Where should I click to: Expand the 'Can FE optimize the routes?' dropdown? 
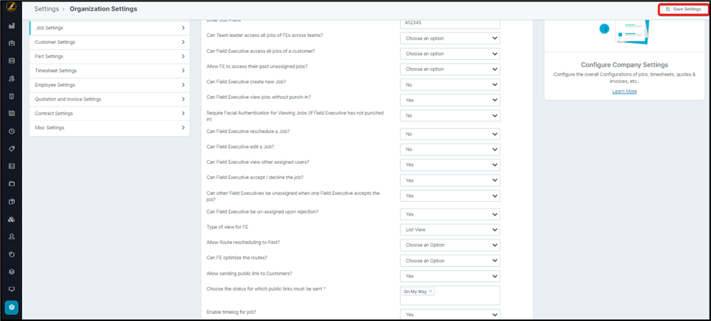[x=450, y=261]
